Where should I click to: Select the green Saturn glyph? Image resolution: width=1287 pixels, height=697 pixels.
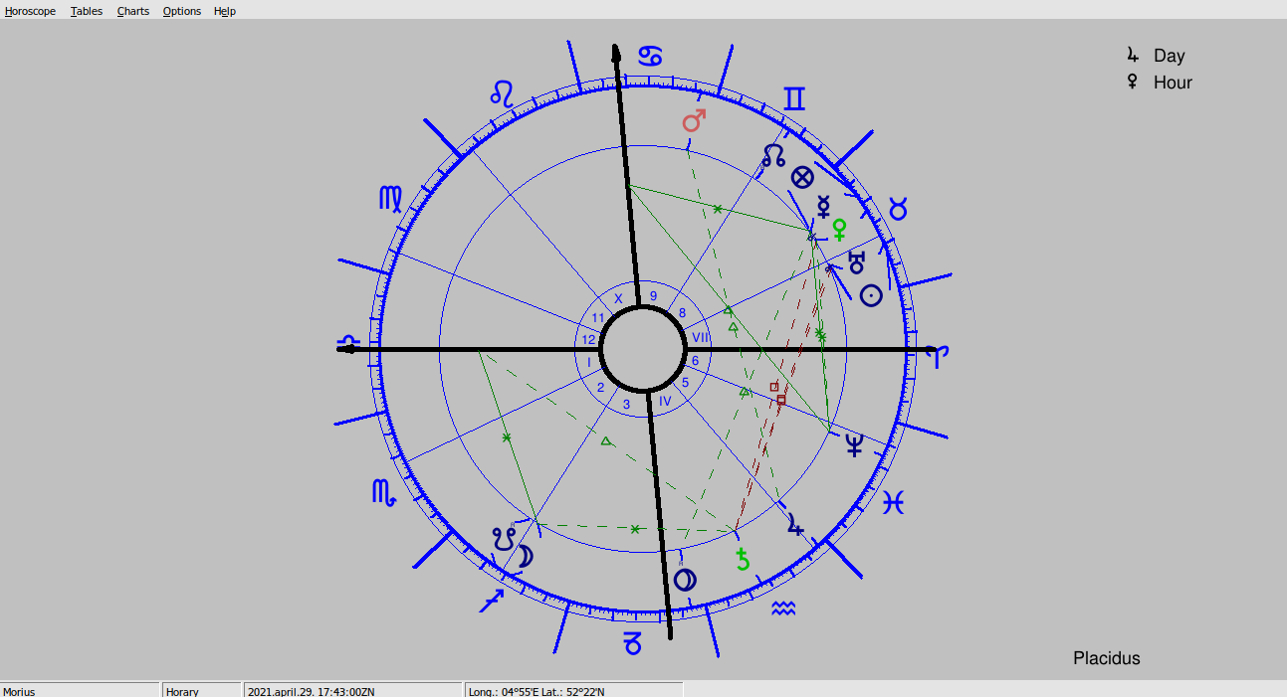click(742, 560)
